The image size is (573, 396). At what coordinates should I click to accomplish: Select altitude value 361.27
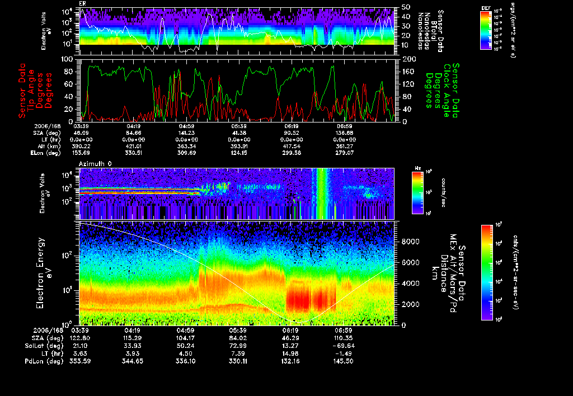(344, 146)
